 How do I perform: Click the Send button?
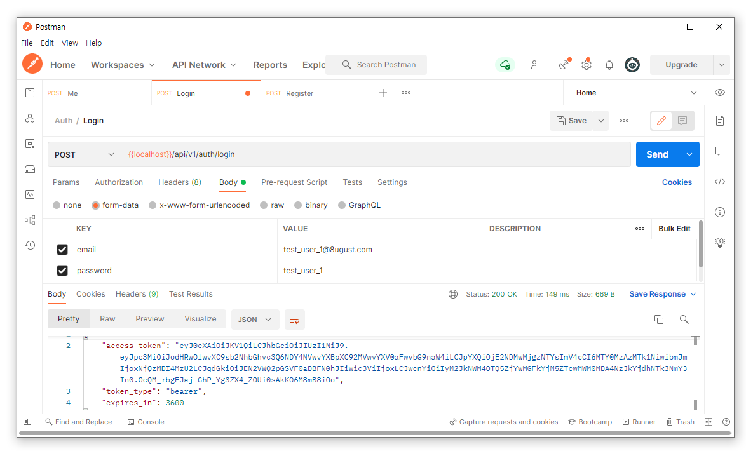[658, 154]
